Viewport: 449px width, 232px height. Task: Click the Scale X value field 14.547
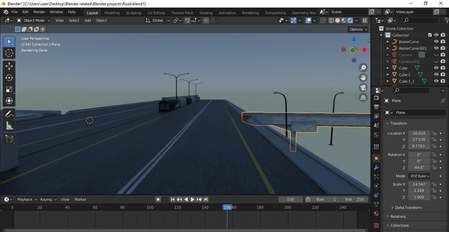[x=419, y=184]
